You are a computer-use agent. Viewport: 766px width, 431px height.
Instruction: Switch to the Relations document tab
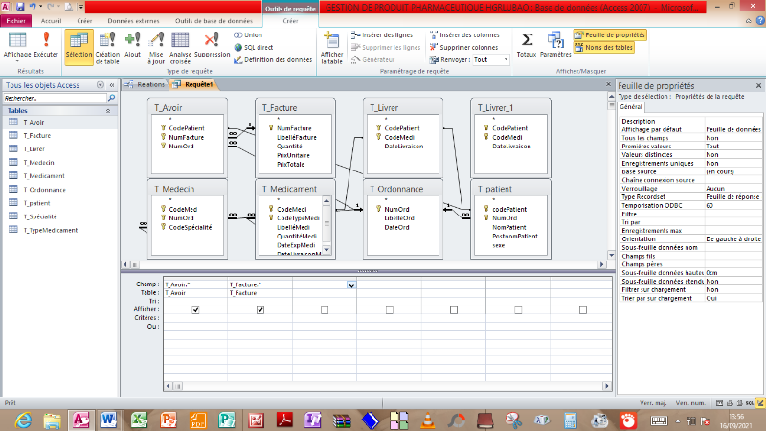pos(146,84)
